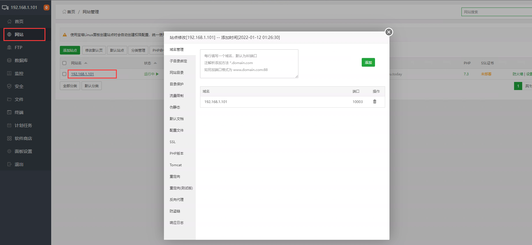Viewport: 532px width, 245px height.
Task: Click the FTP icon in the sidebar
Action: 9,47
